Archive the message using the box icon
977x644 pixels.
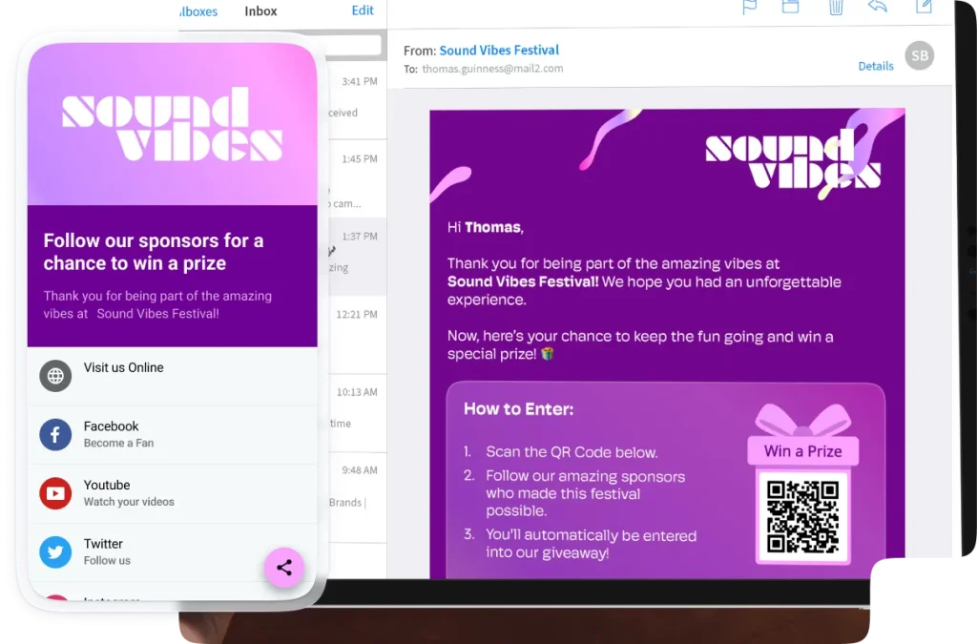790,8
